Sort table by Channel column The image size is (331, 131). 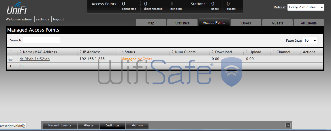point(283,52)
